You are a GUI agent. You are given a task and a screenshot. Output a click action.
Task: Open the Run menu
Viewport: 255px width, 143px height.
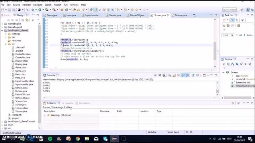pos(65,5)
